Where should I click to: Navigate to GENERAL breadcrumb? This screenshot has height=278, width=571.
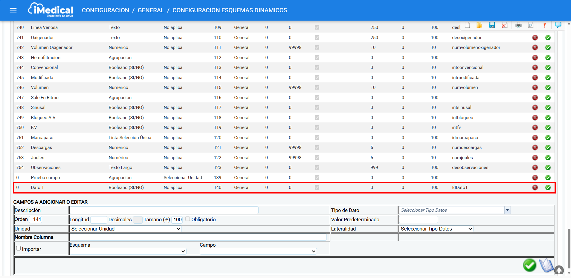click(151, 10)
